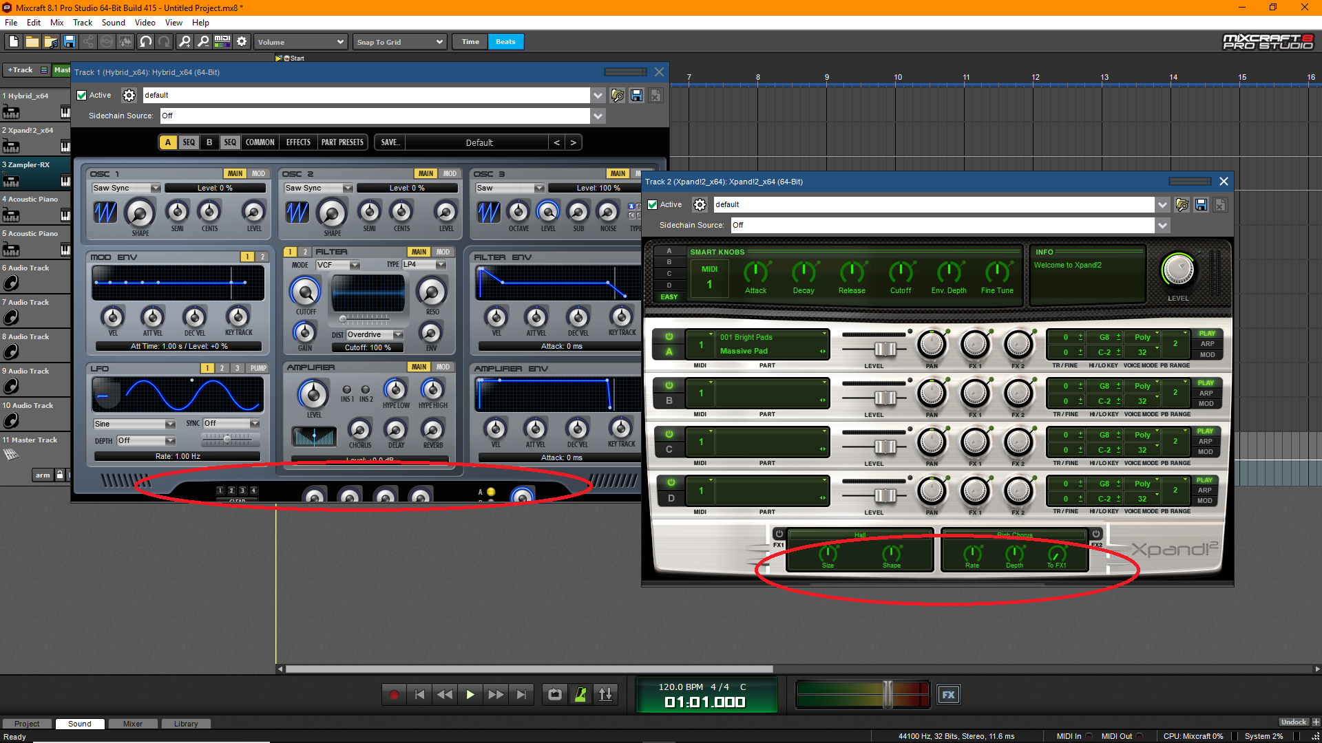Open the Hybrid EFFECTS tab

pyautogui.click(x=298, y=142)
